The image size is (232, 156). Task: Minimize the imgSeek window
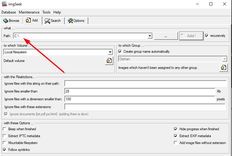197,4
